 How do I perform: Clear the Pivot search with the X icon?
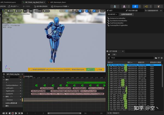click(109, 58)
